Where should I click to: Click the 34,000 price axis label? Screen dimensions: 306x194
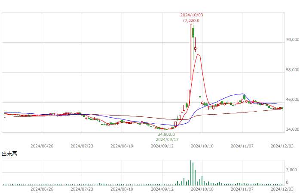292,129
